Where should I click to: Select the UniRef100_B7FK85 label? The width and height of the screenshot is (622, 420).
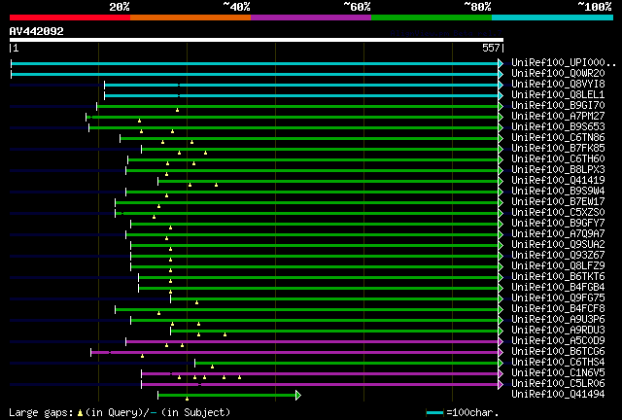point(558,149)
